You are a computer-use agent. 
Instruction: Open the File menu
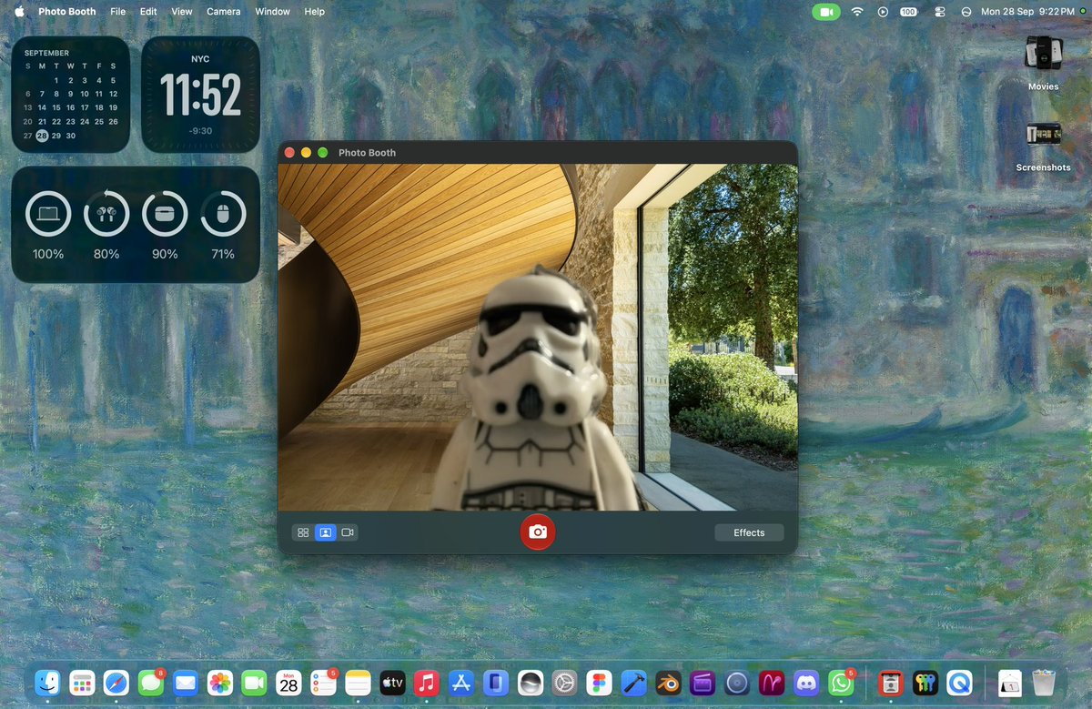118,12
